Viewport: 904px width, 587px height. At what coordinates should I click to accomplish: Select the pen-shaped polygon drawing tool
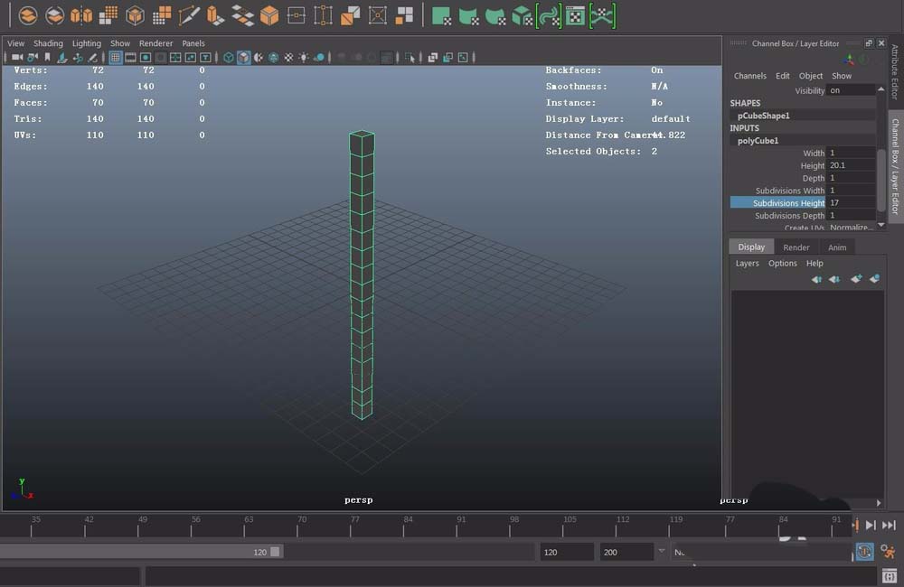[x=189, y=15]
